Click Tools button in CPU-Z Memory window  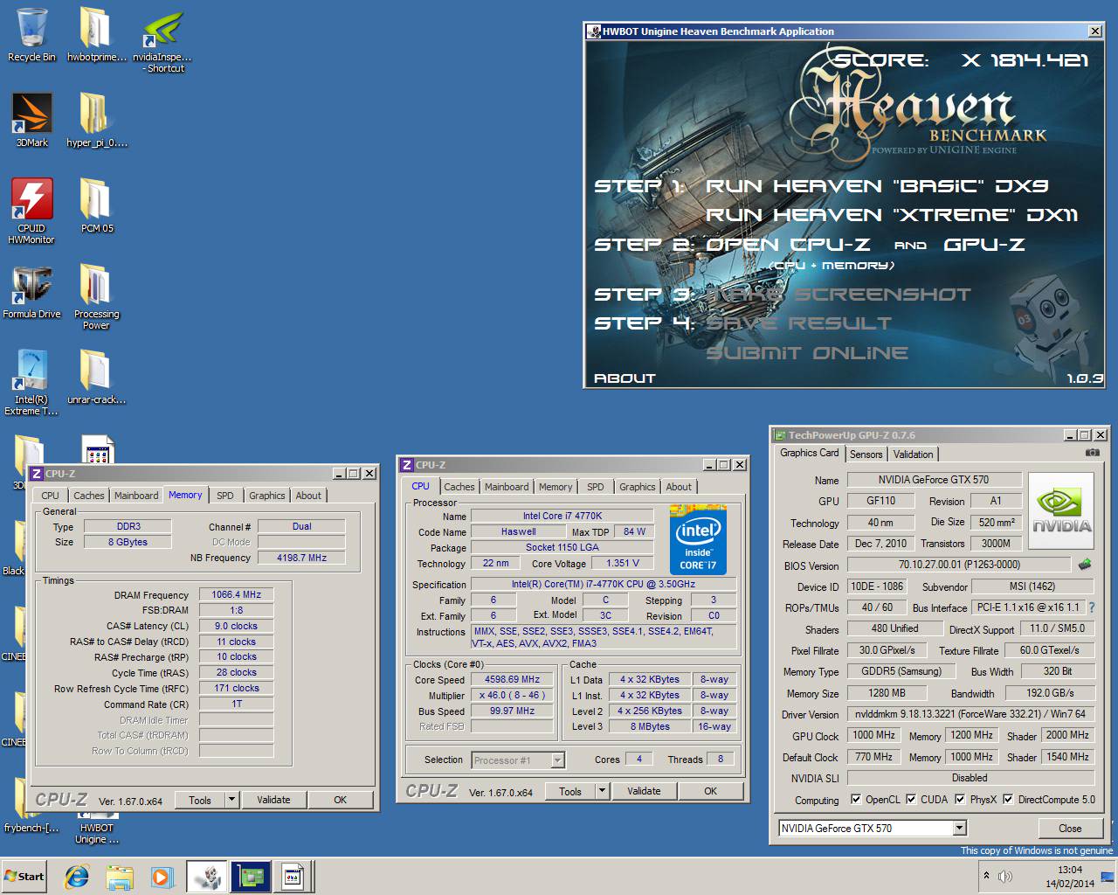200,799
